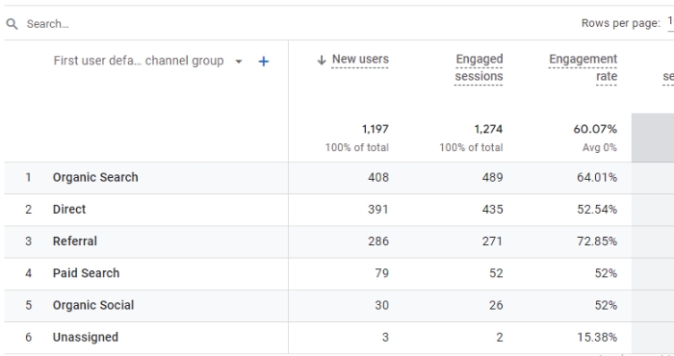
Task: Click the total Engaged sessions 1,274
Action: click(x=488, y=129)
